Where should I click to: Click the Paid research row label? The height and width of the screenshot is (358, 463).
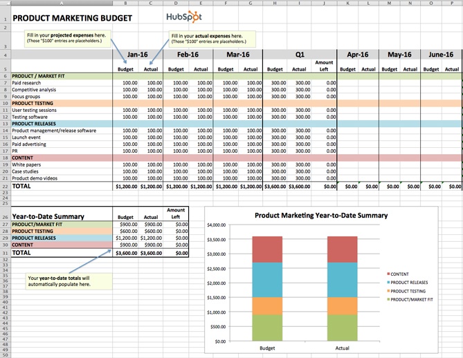(x=27, y=83)
